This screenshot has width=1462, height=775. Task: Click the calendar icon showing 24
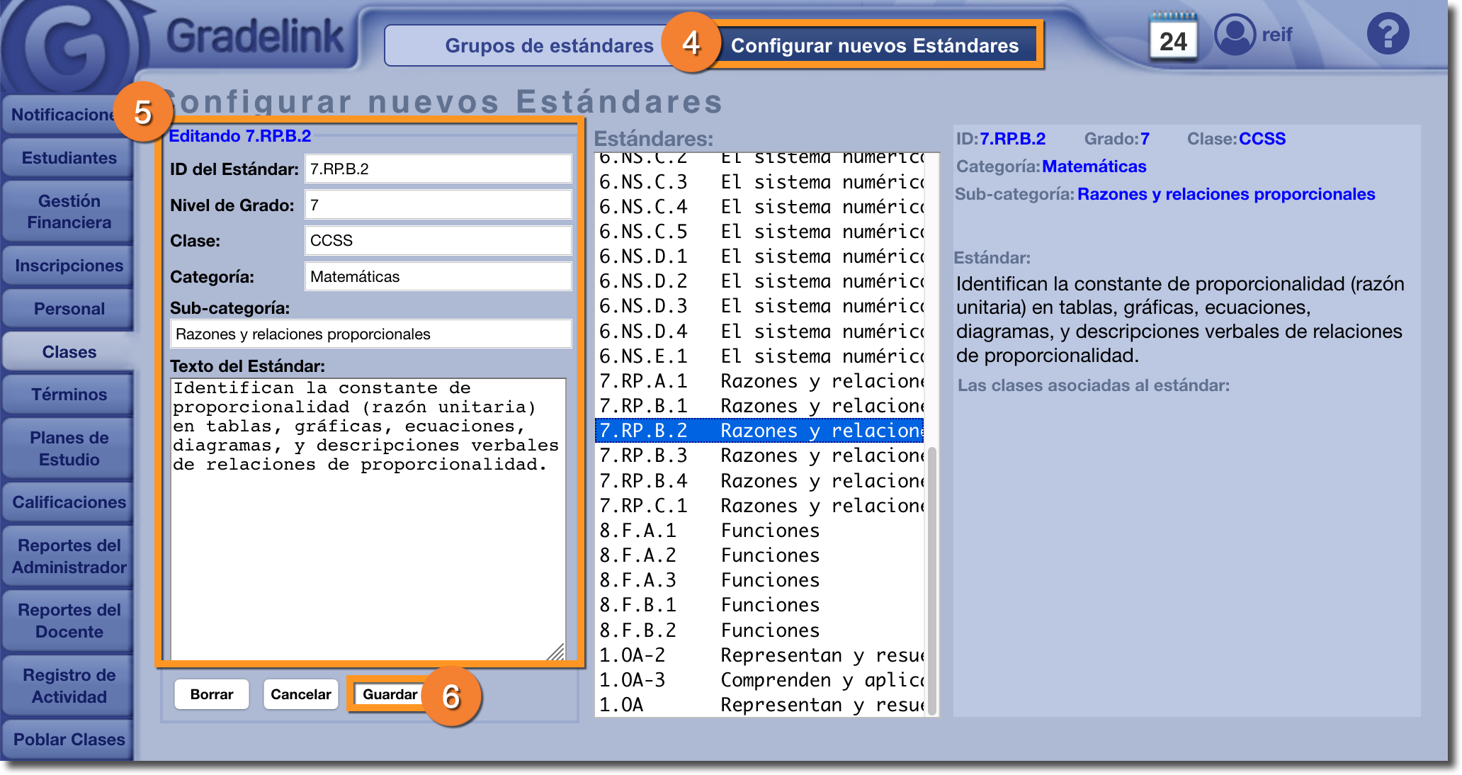(1173, 38)
